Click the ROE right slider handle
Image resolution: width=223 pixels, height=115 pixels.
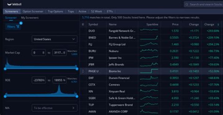(x=77, y=96)
